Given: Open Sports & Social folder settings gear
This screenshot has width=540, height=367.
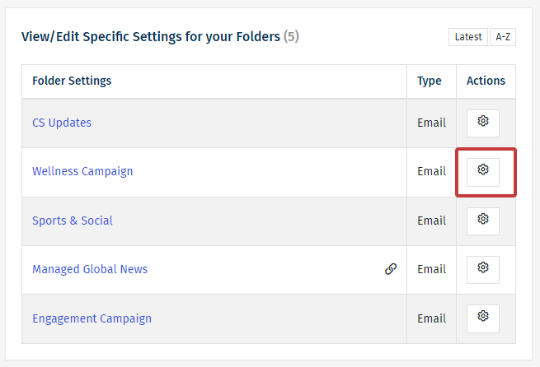Looking at the screenshot, I should [483, 221].
